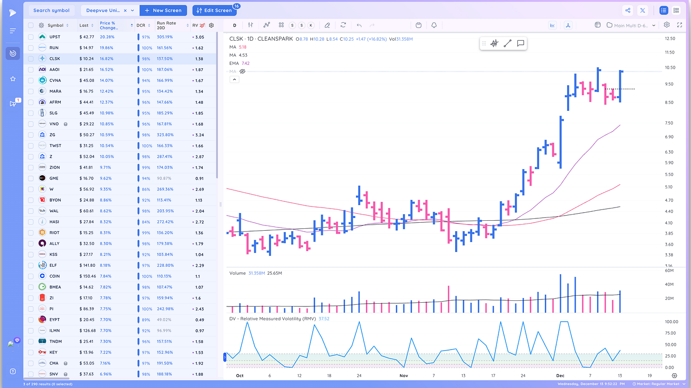Check the select-all checkbox in table header

point(31,25)
